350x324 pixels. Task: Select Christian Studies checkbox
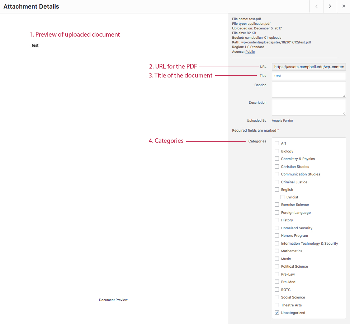[277, 166]
